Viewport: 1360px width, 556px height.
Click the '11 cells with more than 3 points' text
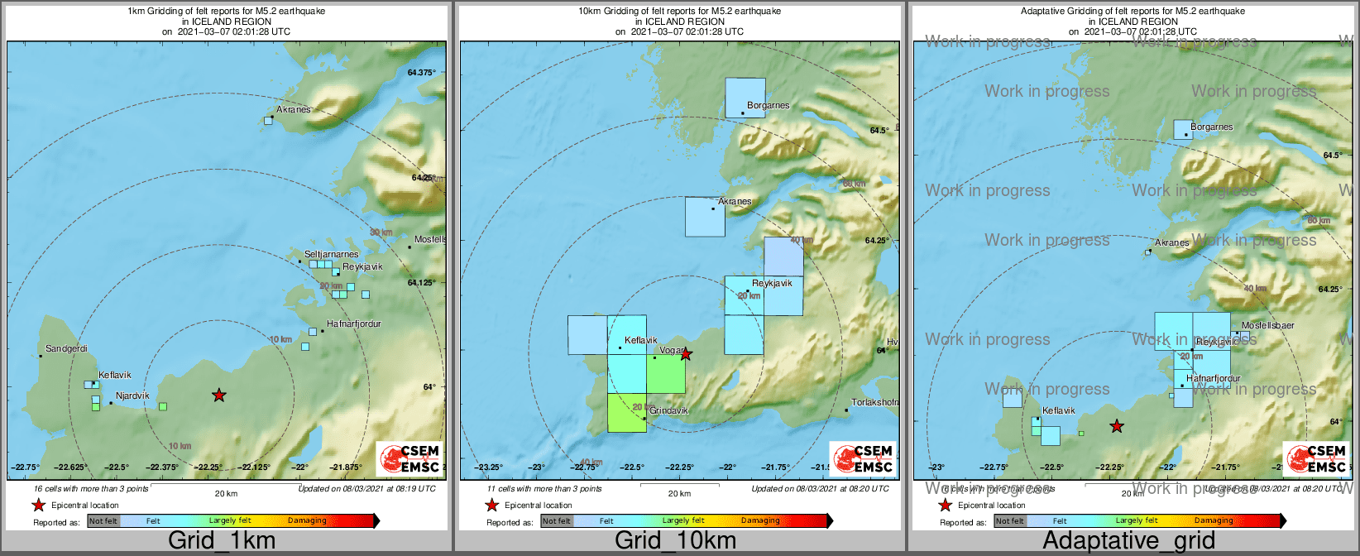click(544, 489)
